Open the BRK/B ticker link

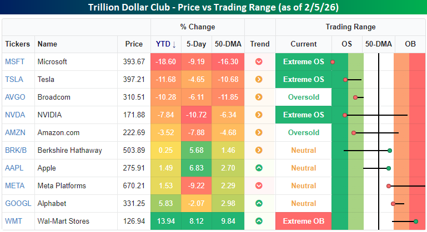tap(16, 150)
